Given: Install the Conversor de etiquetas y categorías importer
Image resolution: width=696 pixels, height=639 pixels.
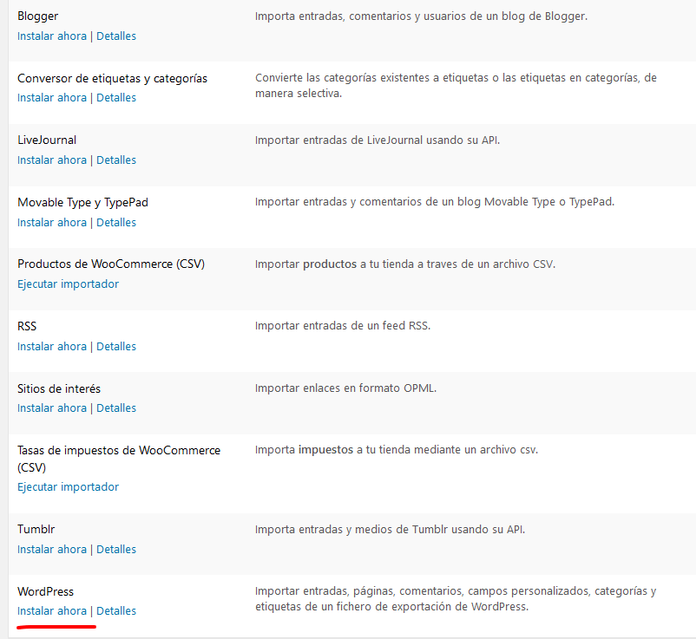Looking at the screenshot, I should 52,98.
